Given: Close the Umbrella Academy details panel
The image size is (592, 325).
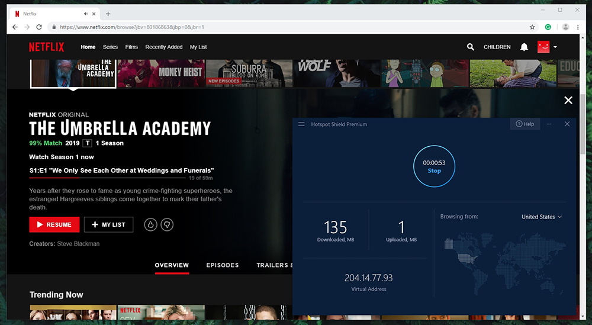Looking at the screenshot, I should (568, 100).
